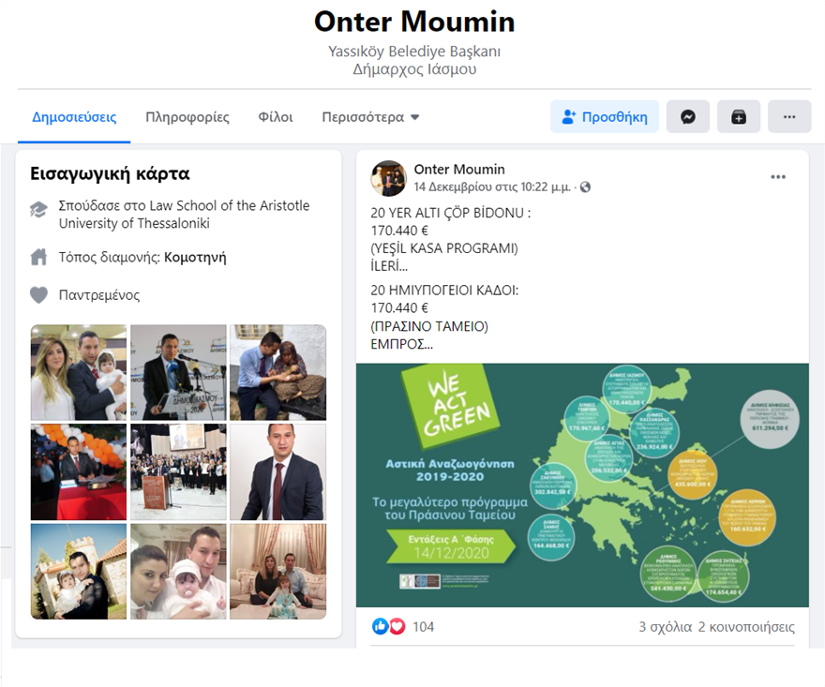The height and width of the screenshot is (687, 825).
Task: View the 2 κοινοποιήσεις shares
Action: click(x=746, y=626)
